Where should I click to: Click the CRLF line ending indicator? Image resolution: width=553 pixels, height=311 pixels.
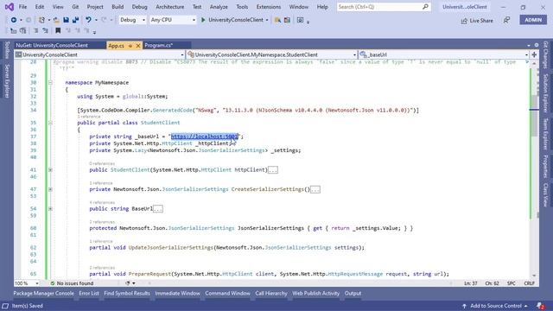pyautogui.click(x=529, y=283)
